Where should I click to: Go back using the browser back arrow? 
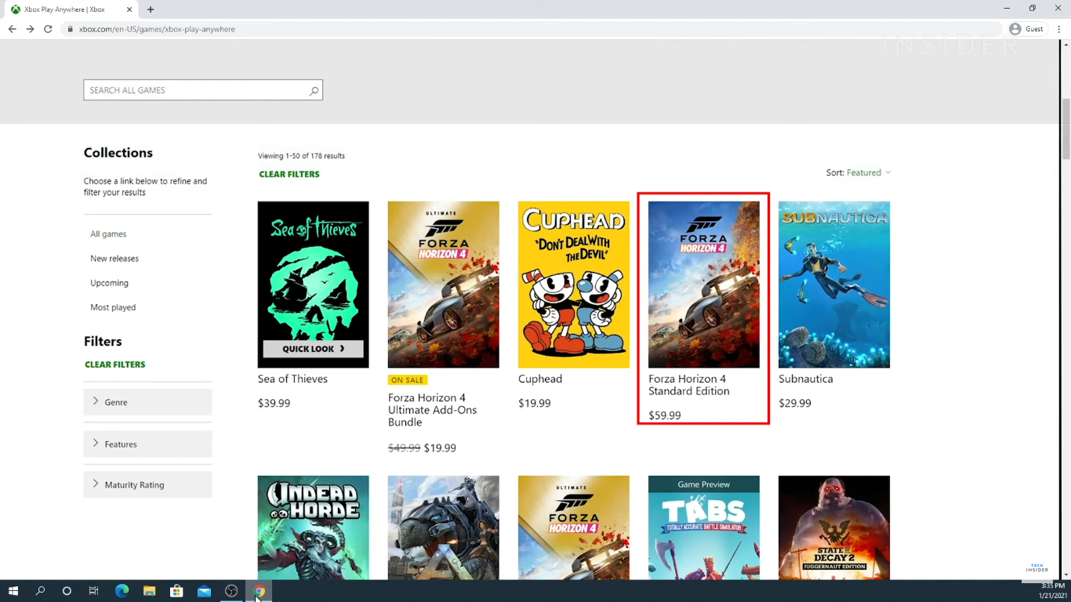pos(12,29)
